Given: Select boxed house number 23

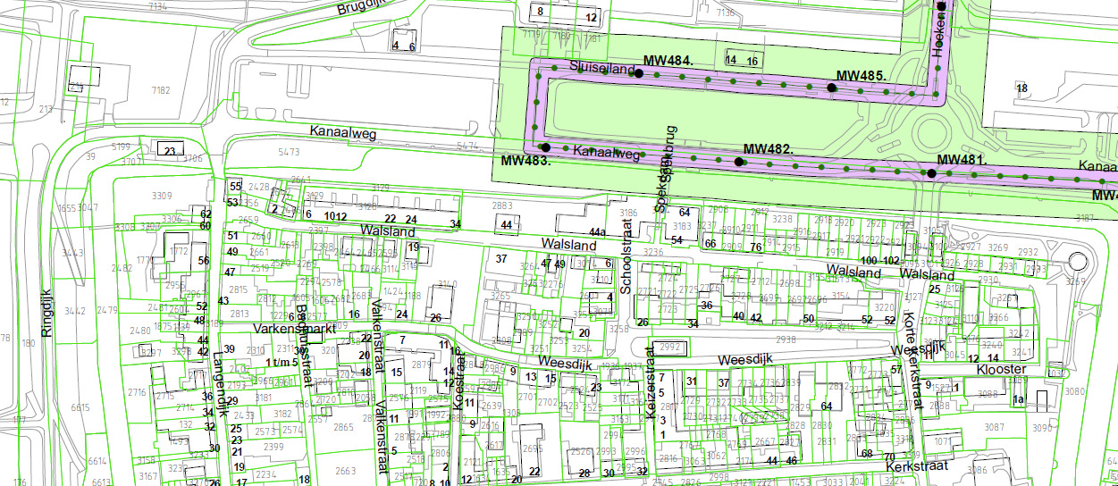Looking at the screenshot, I should pyautogui.click(x=168, y=151).
